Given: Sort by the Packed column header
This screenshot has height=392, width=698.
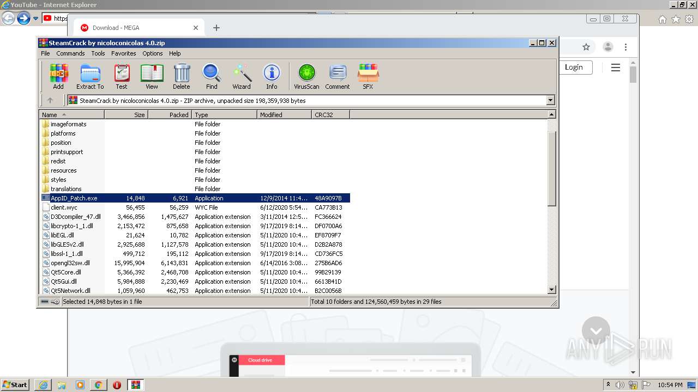Looking at the screenshot, I should click(x=170, y=115).
